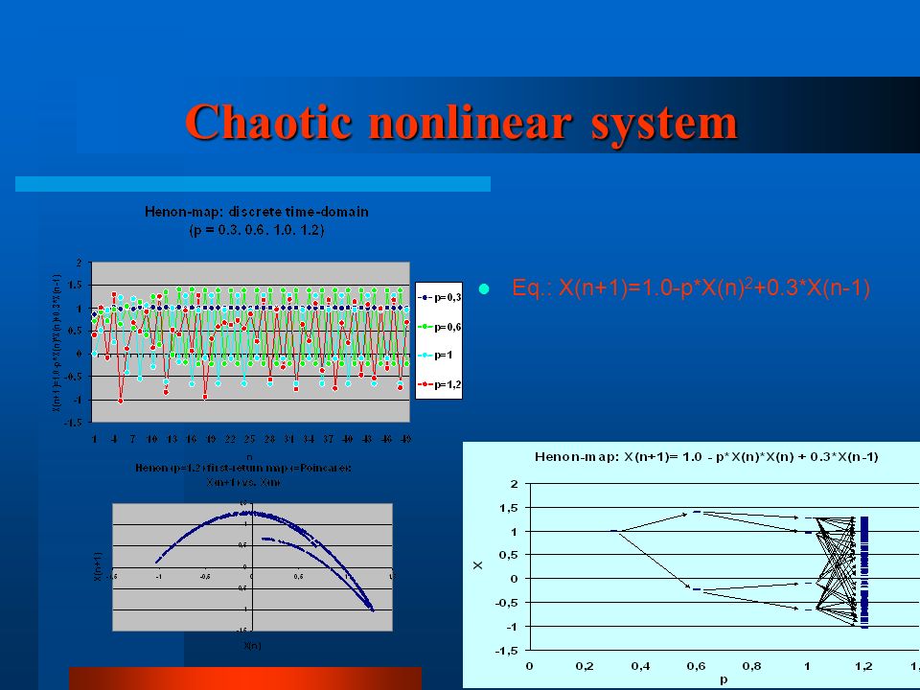This screenshot has height=690, width=920.
Task: Click the 49 tick on time-domain n axis
Action: pos(405,439)
